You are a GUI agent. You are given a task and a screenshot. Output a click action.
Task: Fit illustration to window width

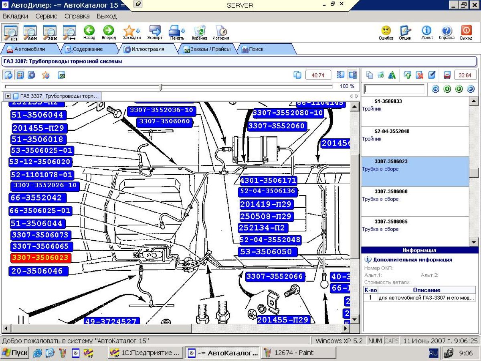[69, 32]
